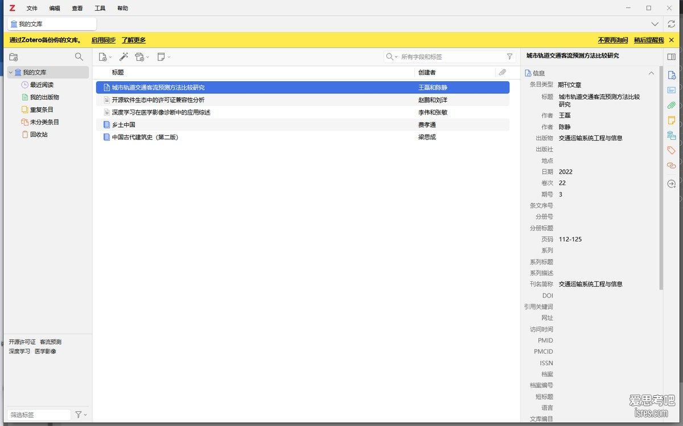
Task: Open the 文件 menu
Action: coord(32,9)
